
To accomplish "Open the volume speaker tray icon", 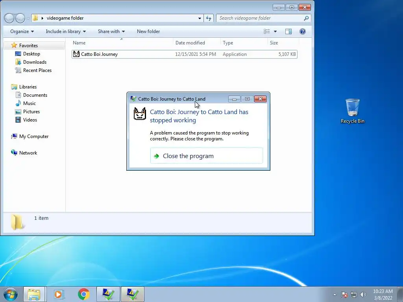I will click(x=363, y=295).
